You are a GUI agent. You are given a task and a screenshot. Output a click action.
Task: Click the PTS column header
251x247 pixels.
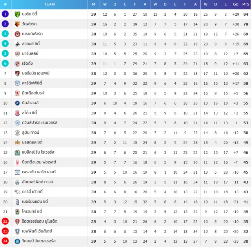pyautogui.click(x=246, y=4)
